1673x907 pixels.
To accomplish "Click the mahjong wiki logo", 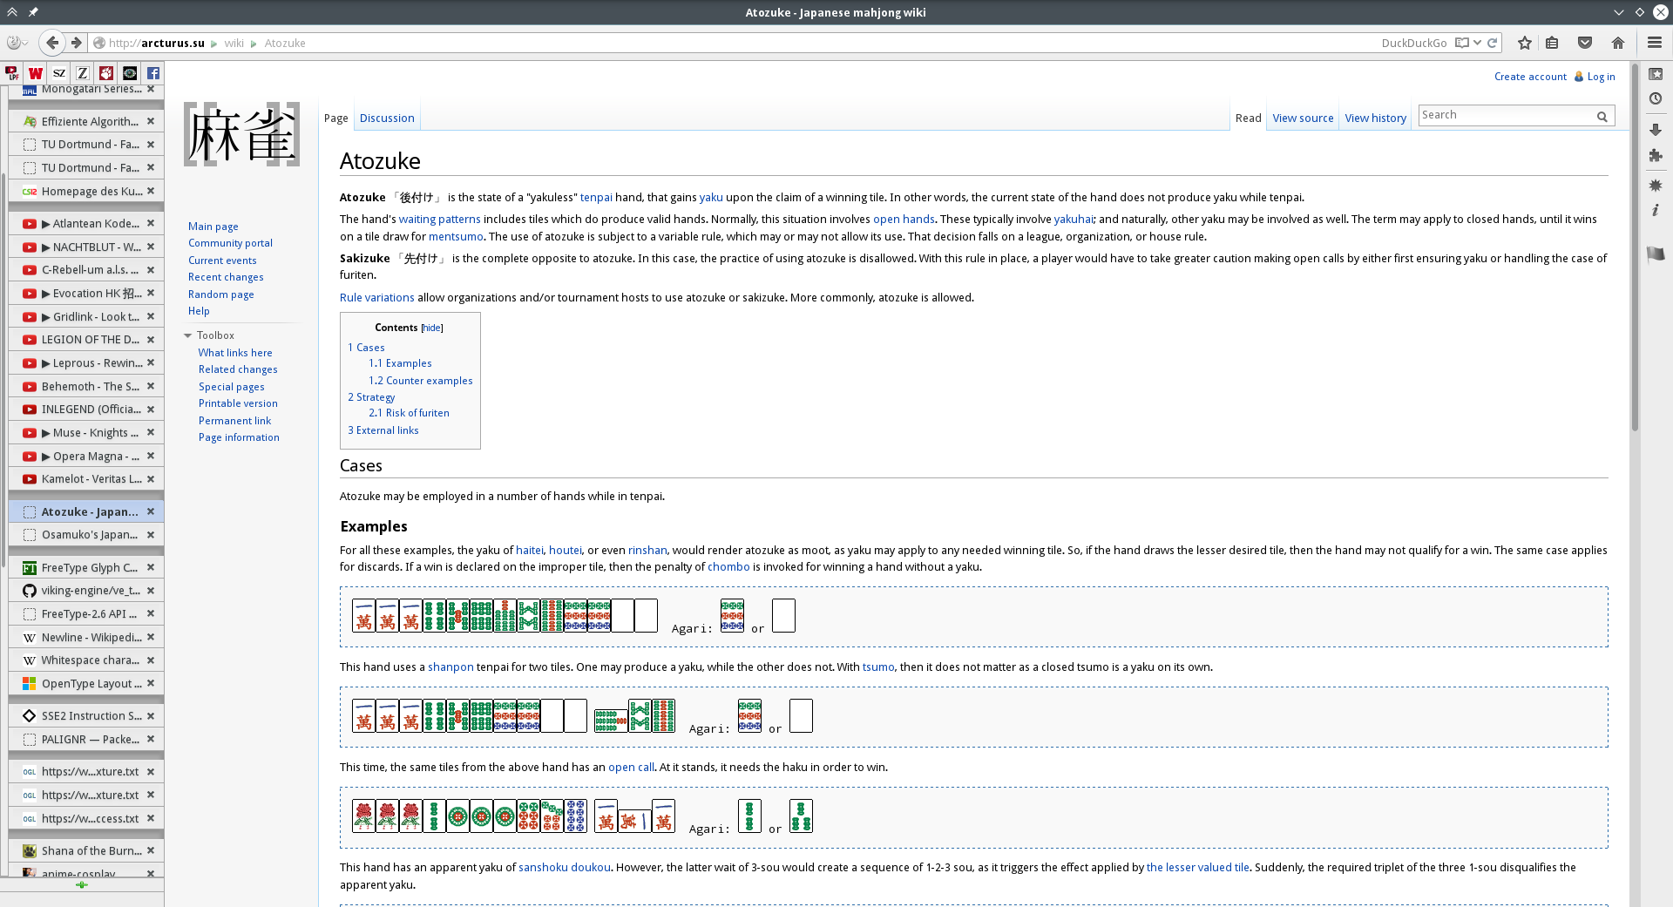I will coord(241,134).
